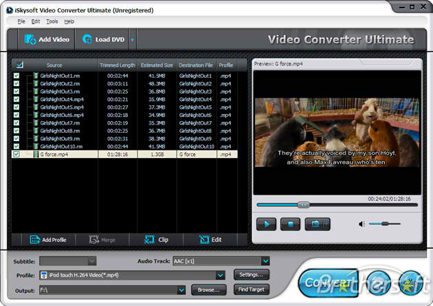This screenshot has width=433, height=306.
Task: Click the 01:28:16 trimmed length cell
Action: pyautogui.click(x=118, y=155)
